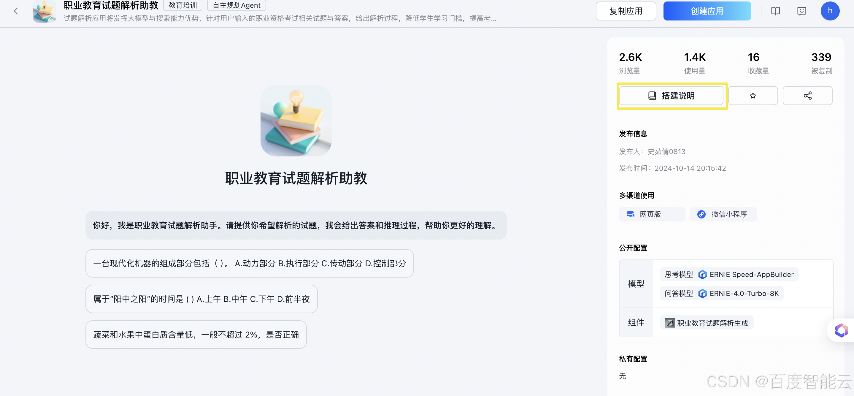Click the 创建应用 button
The width and height of the screenshot is (854, 396).
[707, 11]
